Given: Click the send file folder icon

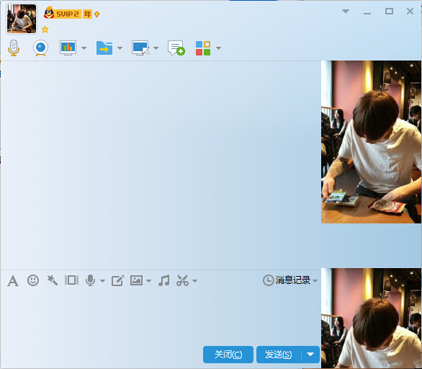Looking at the screenshot, I should tap(104, 48).
